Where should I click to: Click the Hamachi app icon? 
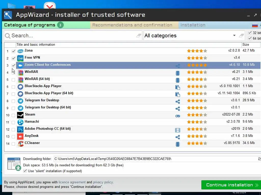[20, 122]
